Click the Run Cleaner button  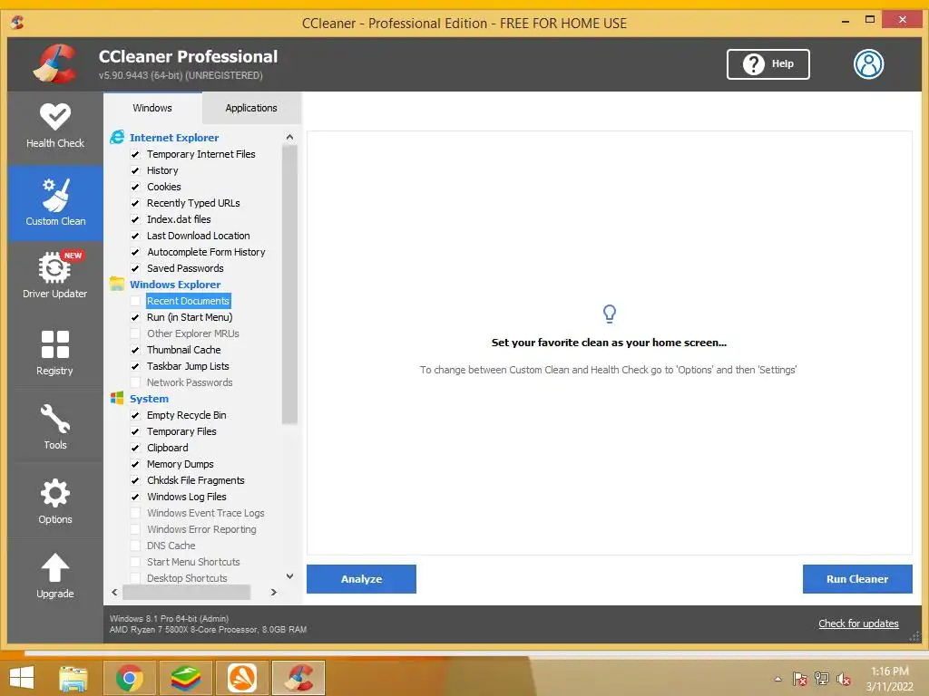pos(857,579)
